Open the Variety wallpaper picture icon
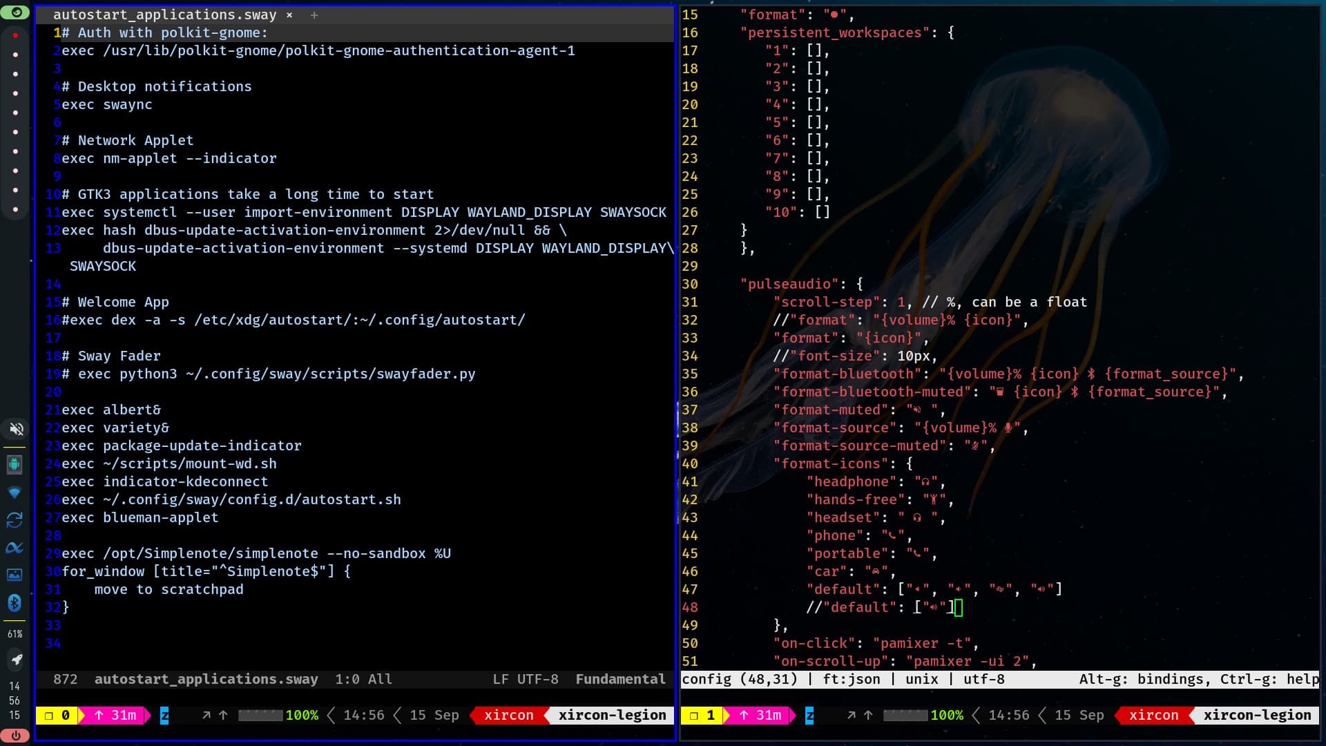This screenshot has width=1326, height=746. click(x=15, y=575)
